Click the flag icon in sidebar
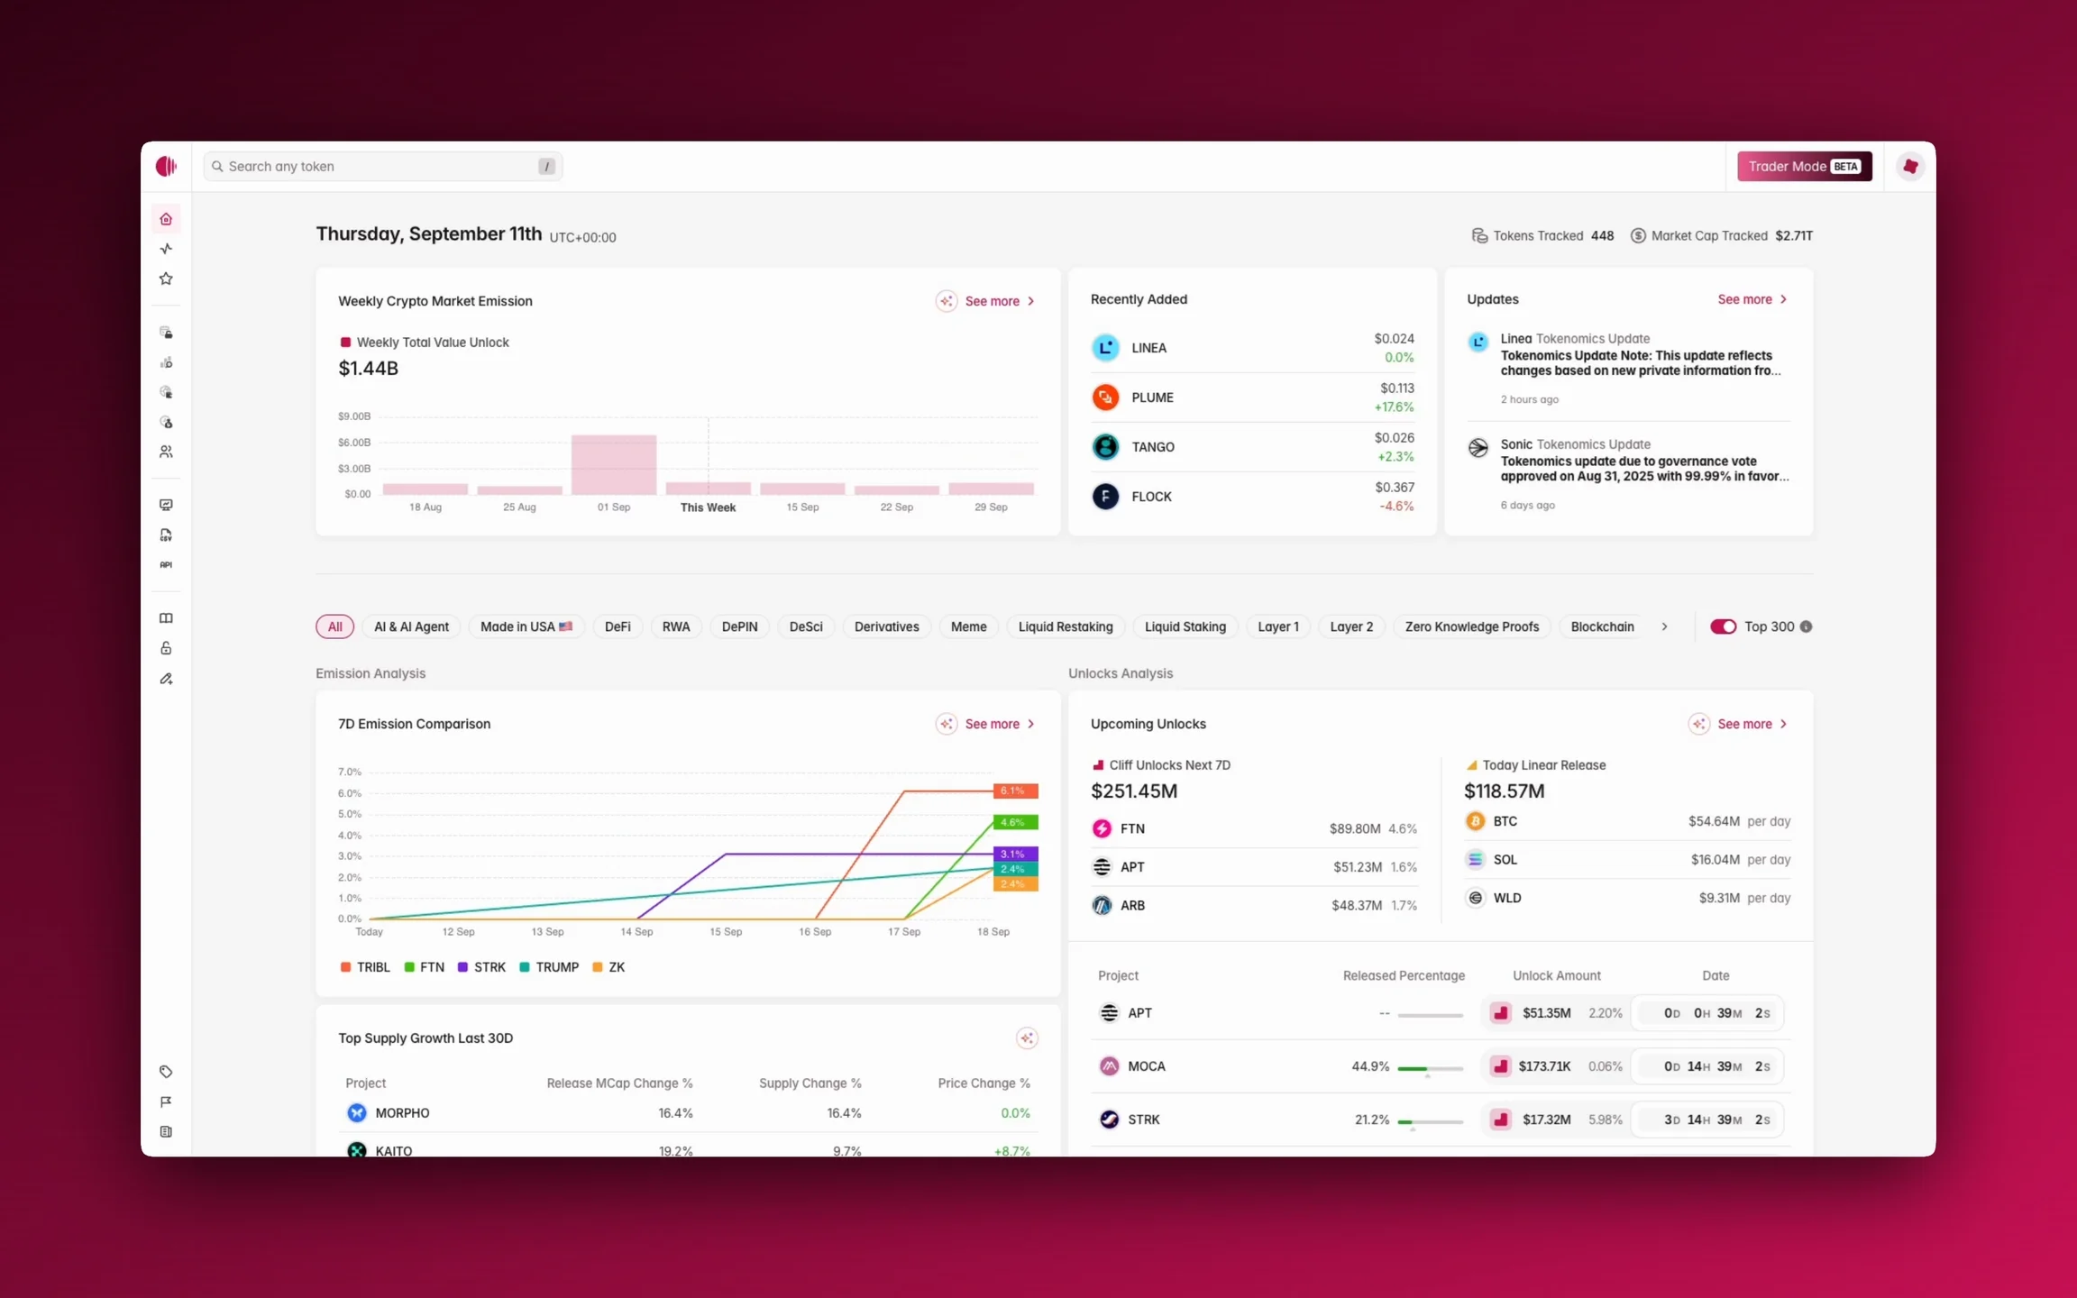This screenshot has height=1298, width=2077. 166,1101
